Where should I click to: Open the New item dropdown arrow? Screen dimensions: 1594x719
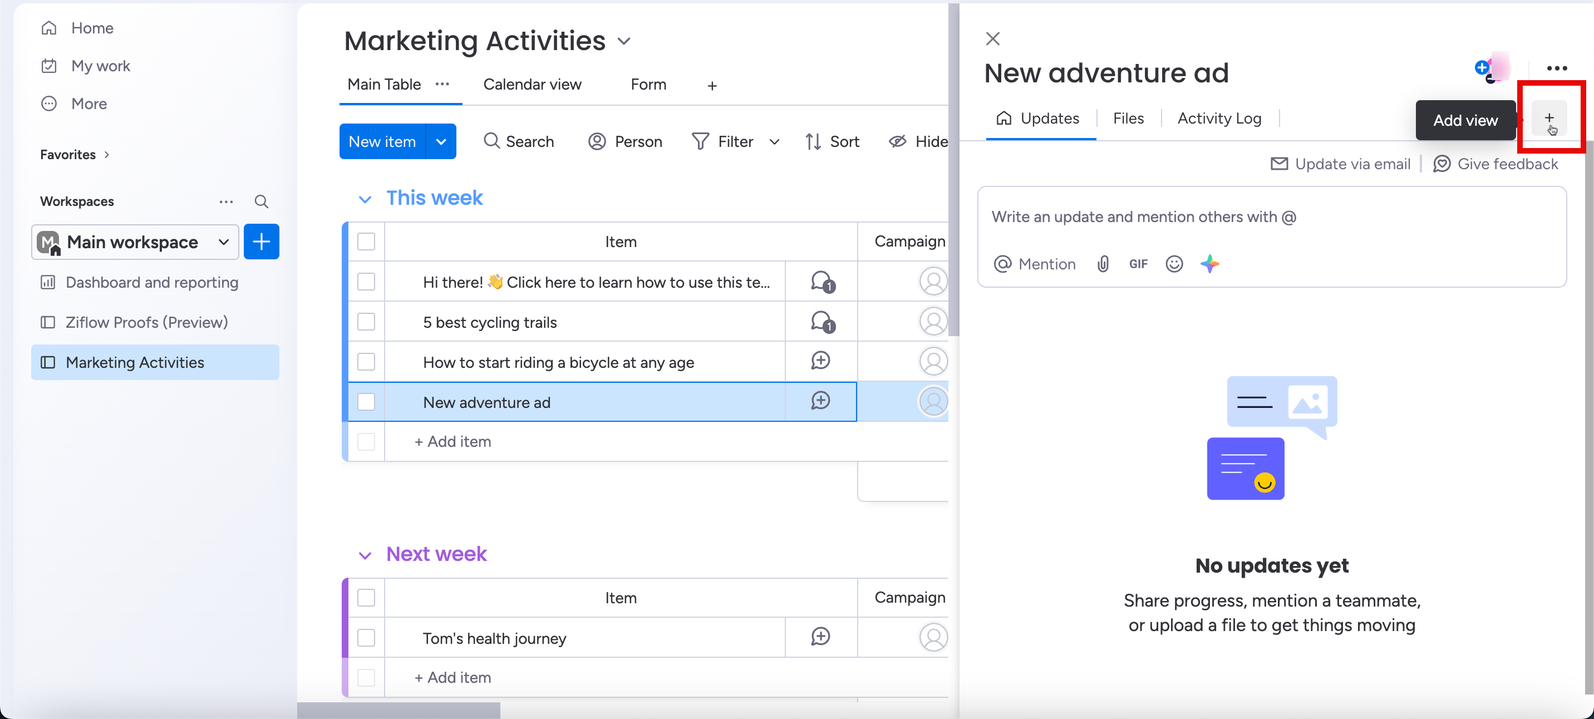441,142
